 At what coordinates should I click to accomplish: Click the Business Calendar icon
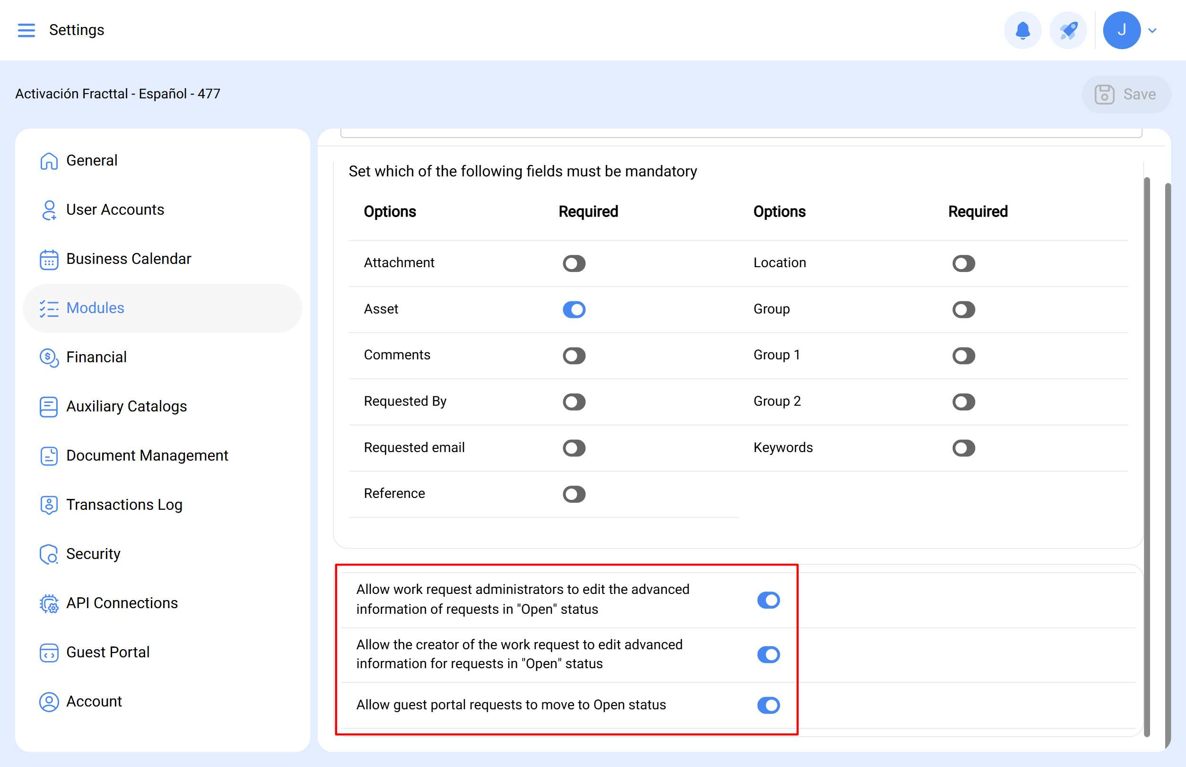49,260
